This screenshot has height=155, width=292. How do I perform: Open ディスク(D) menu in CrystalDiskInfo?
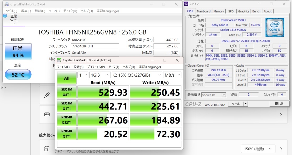(x=70, y=11)
